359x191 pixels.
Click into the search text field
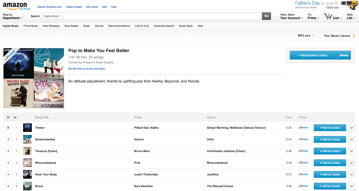pyautogui.click(x=162, y=16)
